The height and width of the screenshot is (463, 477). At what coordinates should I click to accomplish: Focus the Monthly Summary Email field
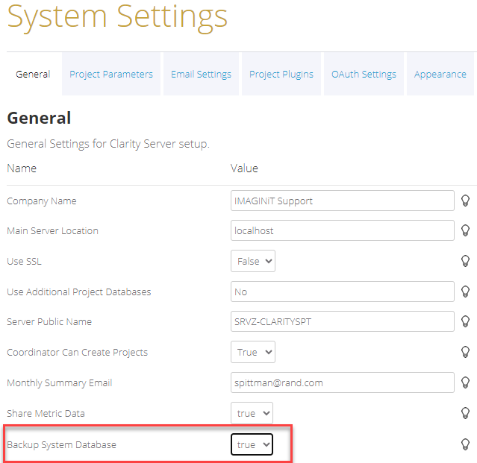point(342,382)
